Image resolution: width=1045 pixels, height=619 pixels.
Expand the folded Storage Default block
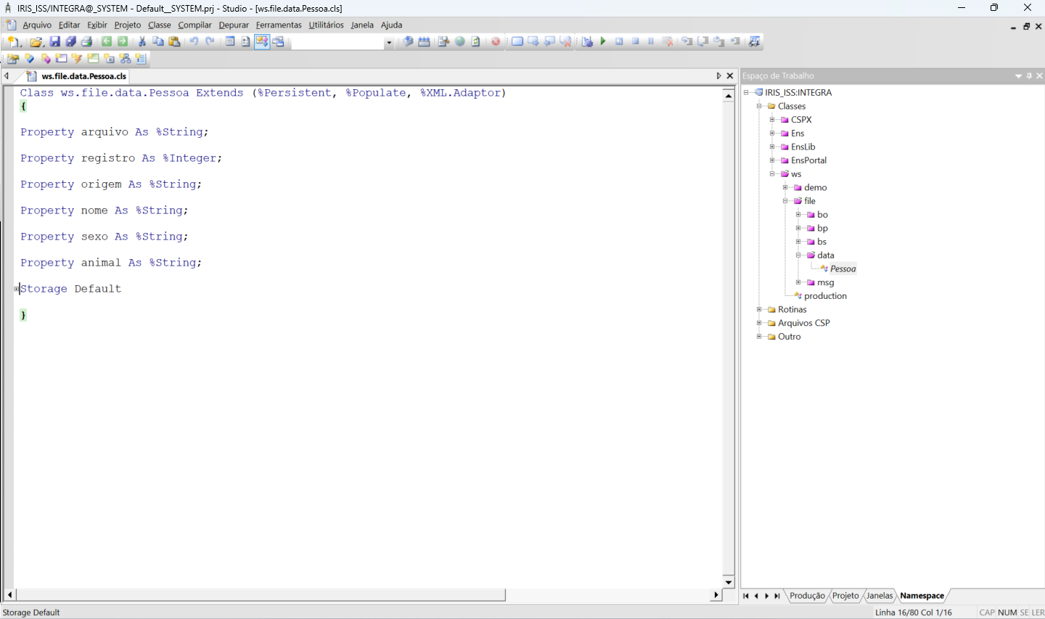click(x=17, y=289)
